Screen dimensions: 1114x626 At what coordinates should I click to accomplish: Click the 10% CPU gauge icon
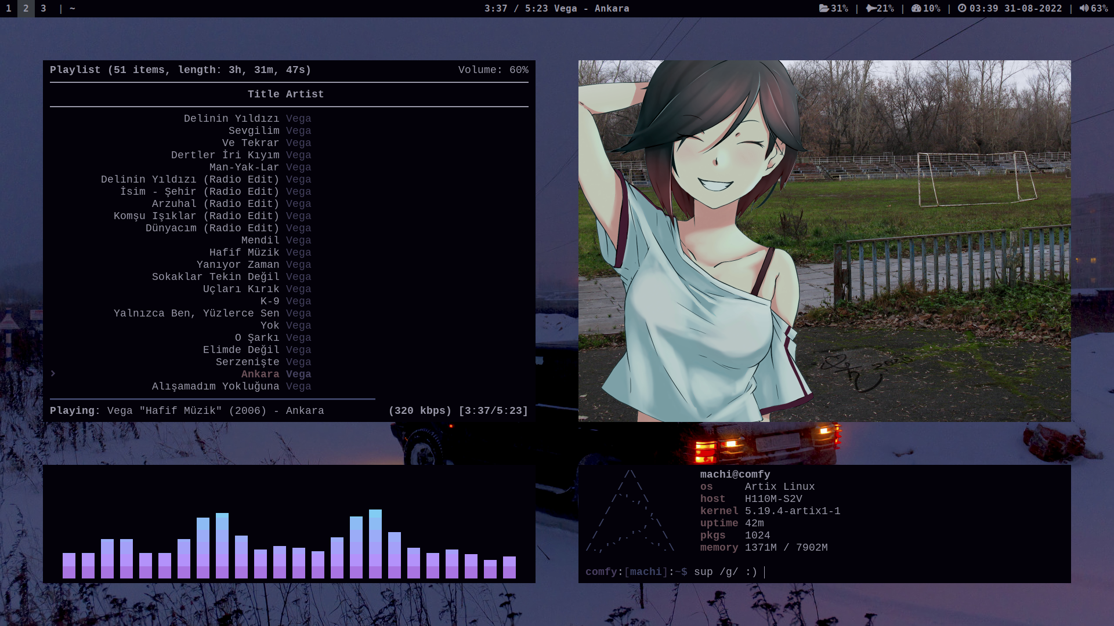coord(917,9)
